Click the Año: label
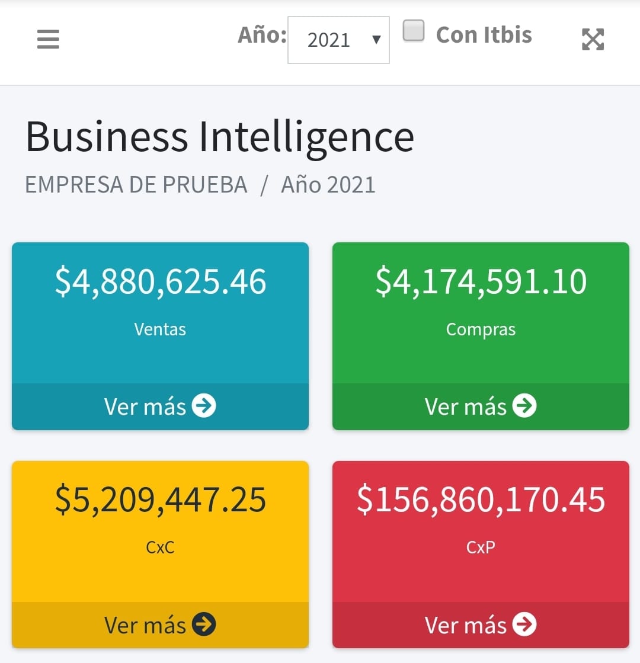 click(x=263, y=35)
